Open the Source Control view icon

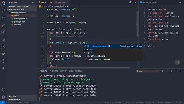click(x=3, y=18)
